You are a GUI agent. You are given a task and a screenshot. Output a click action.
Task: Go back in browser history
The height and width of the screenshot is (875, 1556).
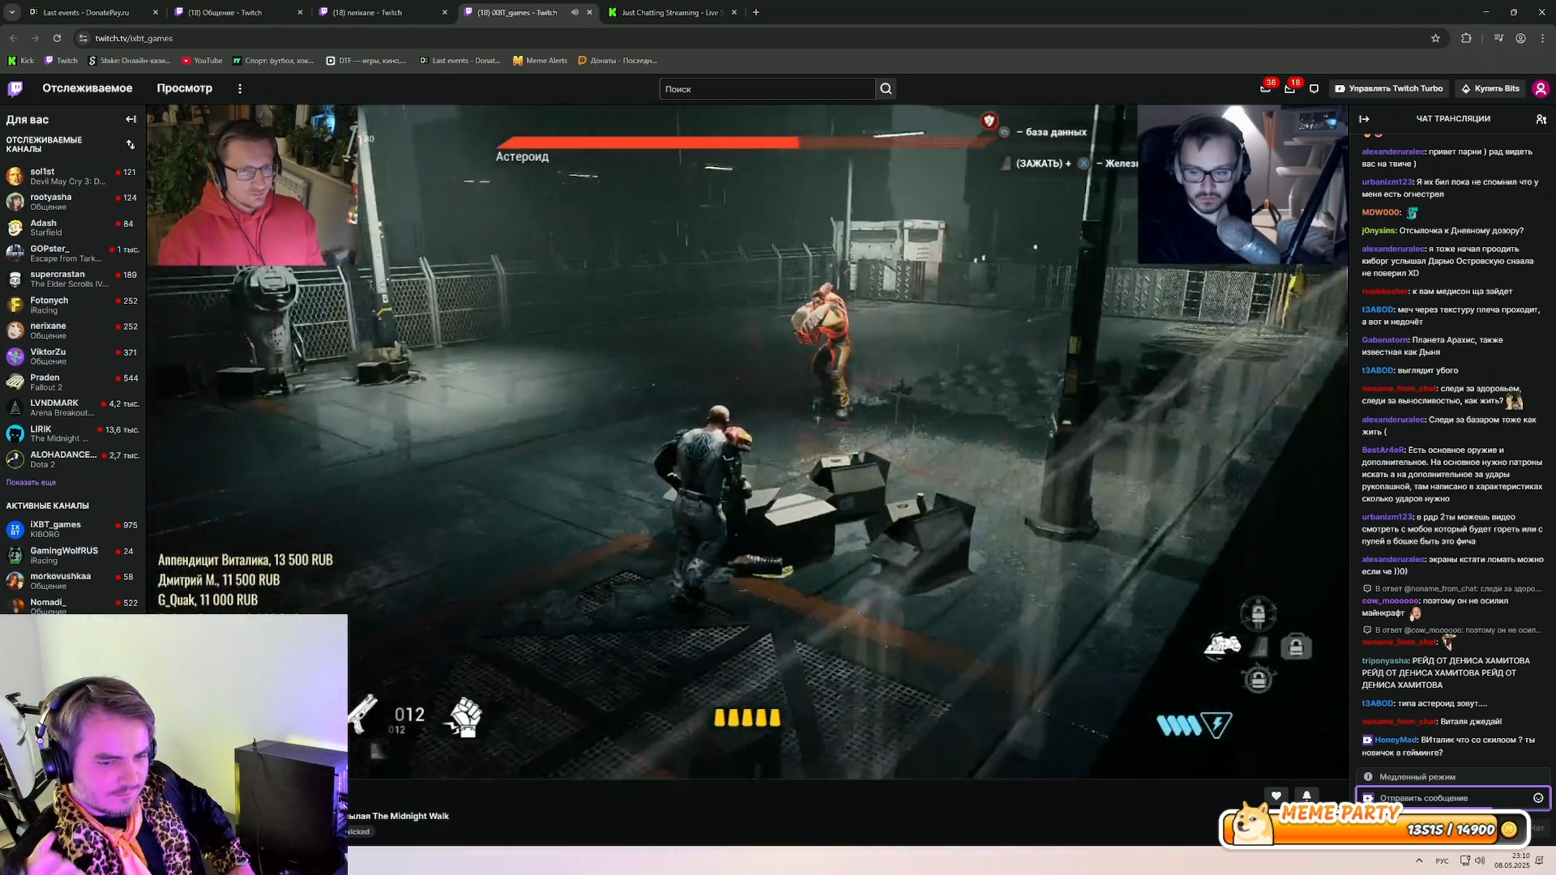(x=13, y=38)
